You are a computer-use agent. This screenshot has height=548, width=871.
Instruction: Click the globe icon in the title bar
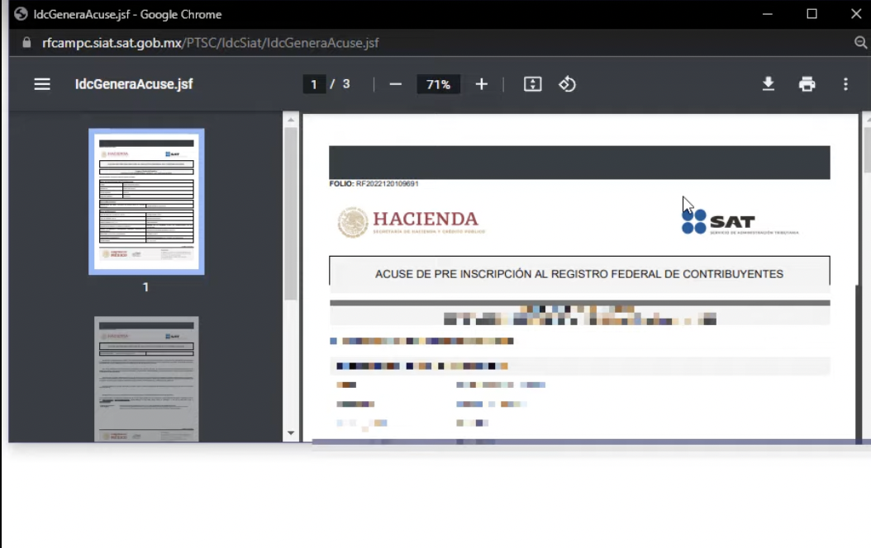(21, 14)
